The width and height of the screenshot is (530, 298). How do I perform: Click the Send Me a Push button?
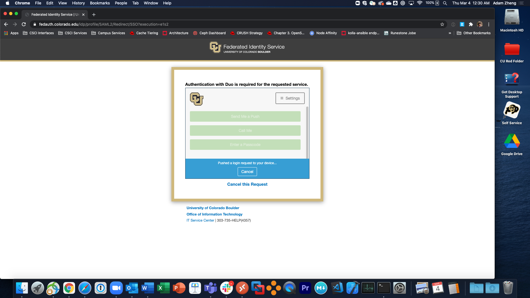(245, 116)
